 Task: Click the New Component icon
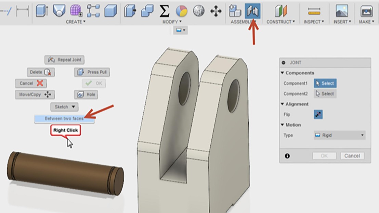pos(235,11)
